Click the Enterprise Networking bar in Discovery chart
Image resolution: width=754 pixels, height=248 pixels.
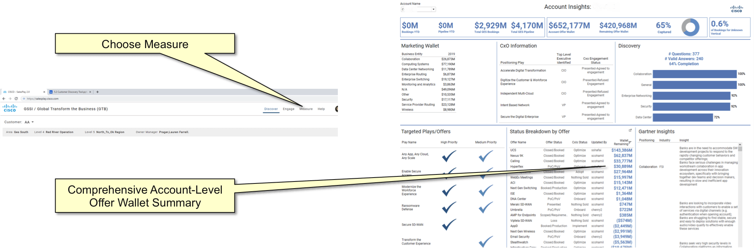(691, 95)
